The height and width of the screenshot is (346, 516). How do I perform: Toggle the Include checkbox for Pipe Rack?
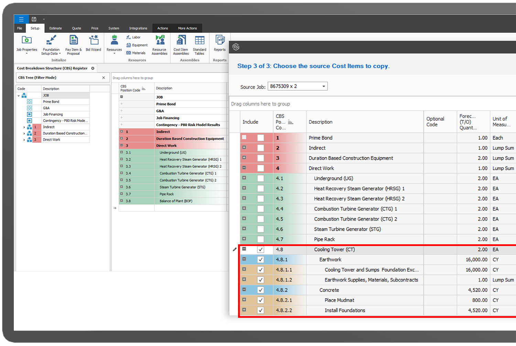point(261,239)
